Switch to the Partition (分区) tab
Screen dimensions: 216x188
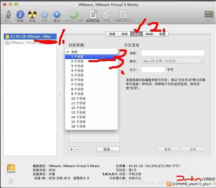136,34
